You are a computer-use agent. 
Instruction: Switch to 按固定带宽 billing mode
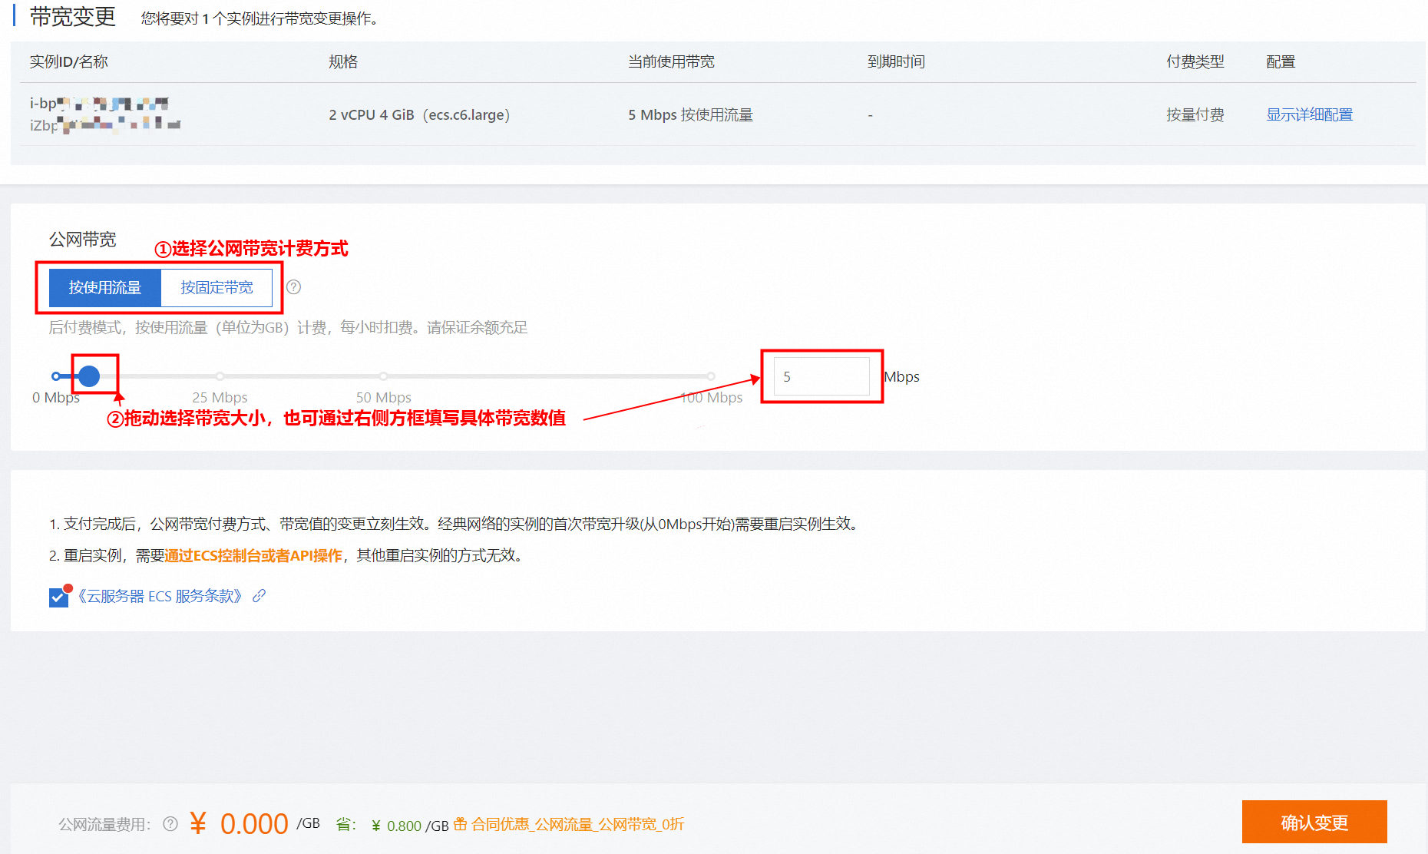tap(217, 288)
